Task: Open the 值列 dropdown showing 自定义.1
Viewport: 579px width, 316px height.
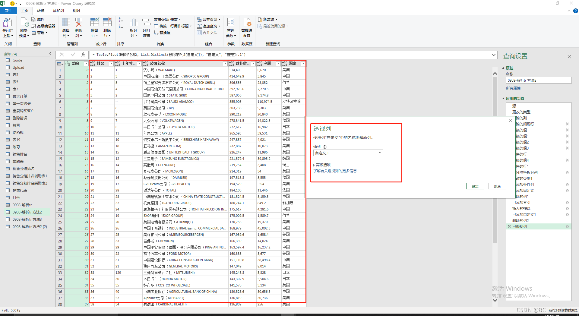Action: (348, 153)
